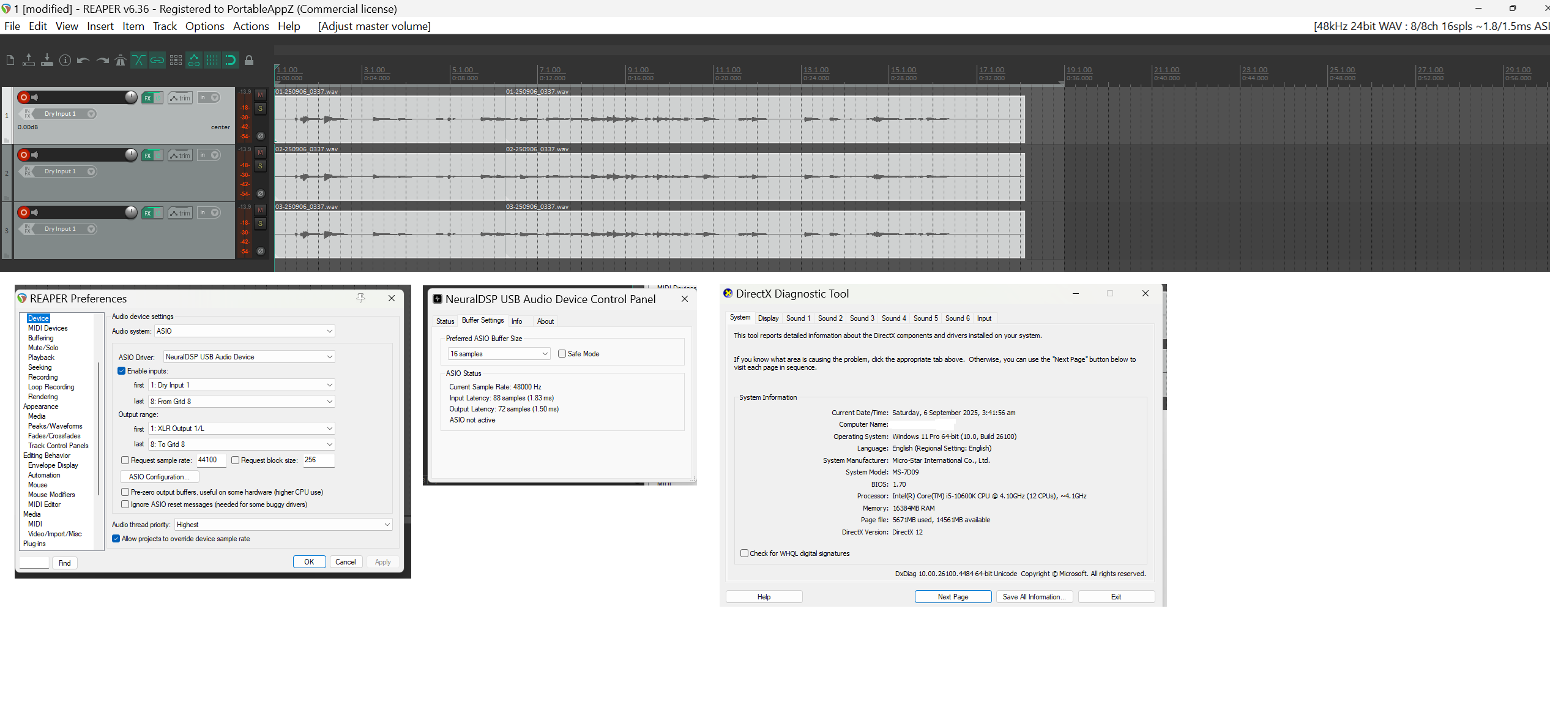The width and height of the screenshot is (1550, 701).
Task: Toggle ripple editing grid icon
Action: tap(176, 60)
